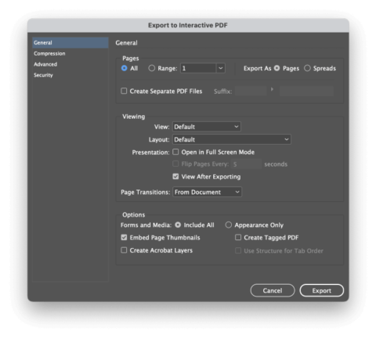Viewport: 376px width, 338px height.
Task: Expand the Range dropdown arrow
Action: click(221, 68)
